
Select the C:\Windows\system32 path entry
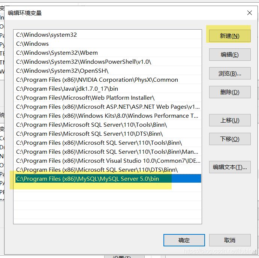tap(108, 35)
